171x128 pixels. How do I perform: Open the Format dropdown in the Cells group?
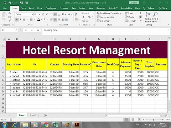(130, 21)
